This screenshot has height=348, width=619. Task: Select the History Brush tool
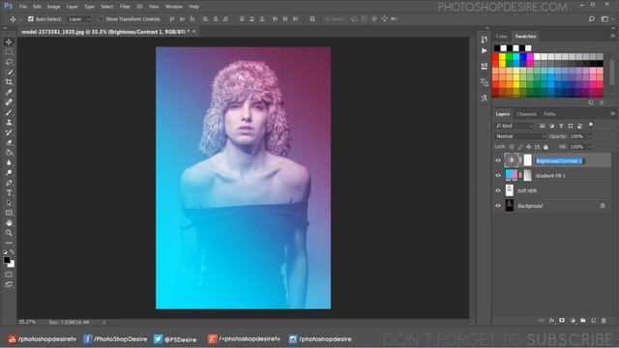pyautogui.click(x=9, y=132)
